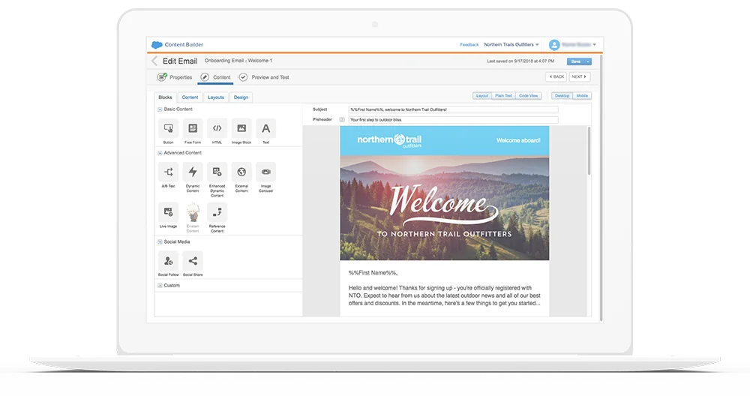This screenshot has height=396, width=750.
Task: Expand the Custom section
Action: 160,286
